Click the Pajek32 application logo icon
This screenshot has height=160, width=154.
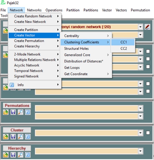[3, 3]
